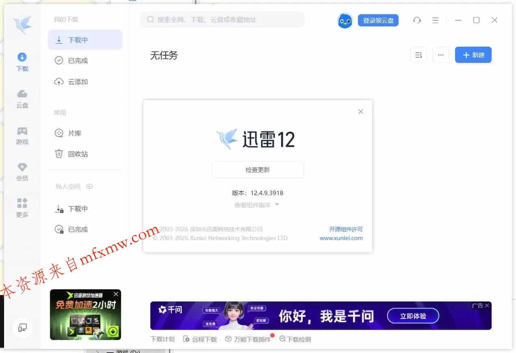The image size is (516, 353).
Task: Open the 游戏 games section
Action: point(22,136)
